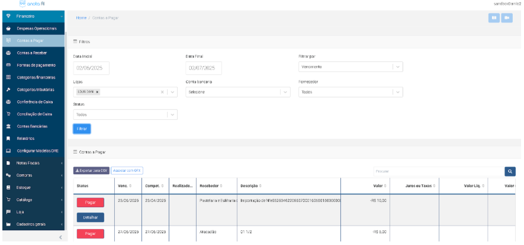The width and height of the screenshot is (524, 245).
Task: Open the Filtrar por Vencimento dropdown
Action: (x=351, y=67)
